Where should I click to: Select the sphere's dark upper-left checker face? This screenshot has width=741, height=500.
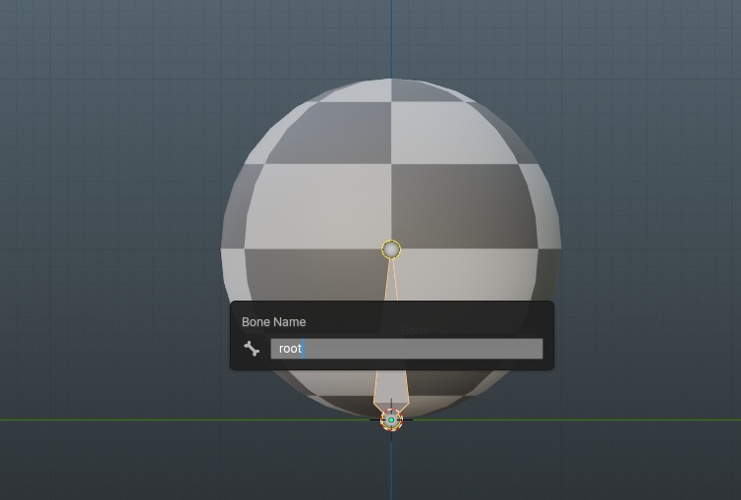tap(329, 133)
